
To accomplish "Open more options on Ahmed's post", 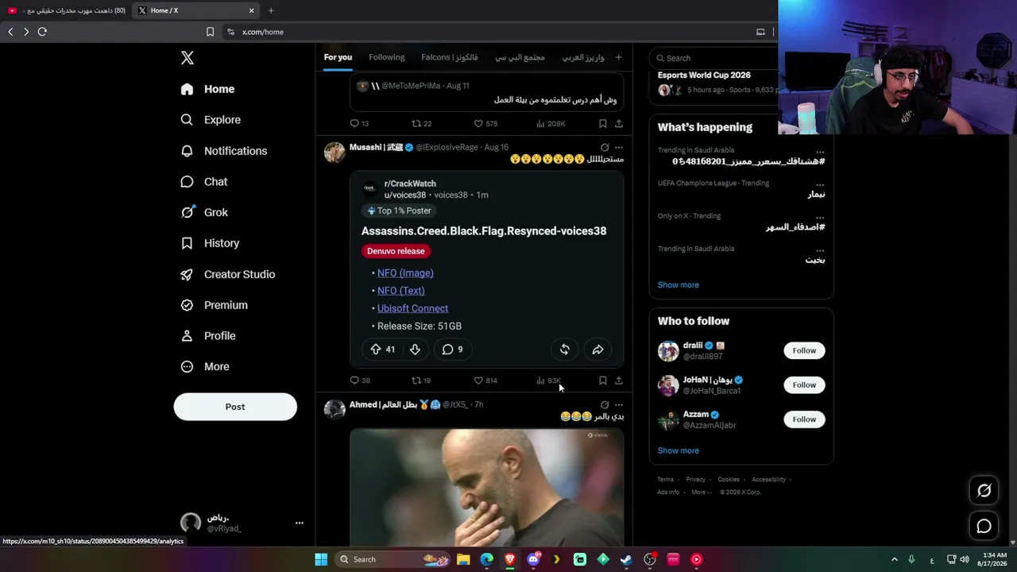I will point(619,405).
